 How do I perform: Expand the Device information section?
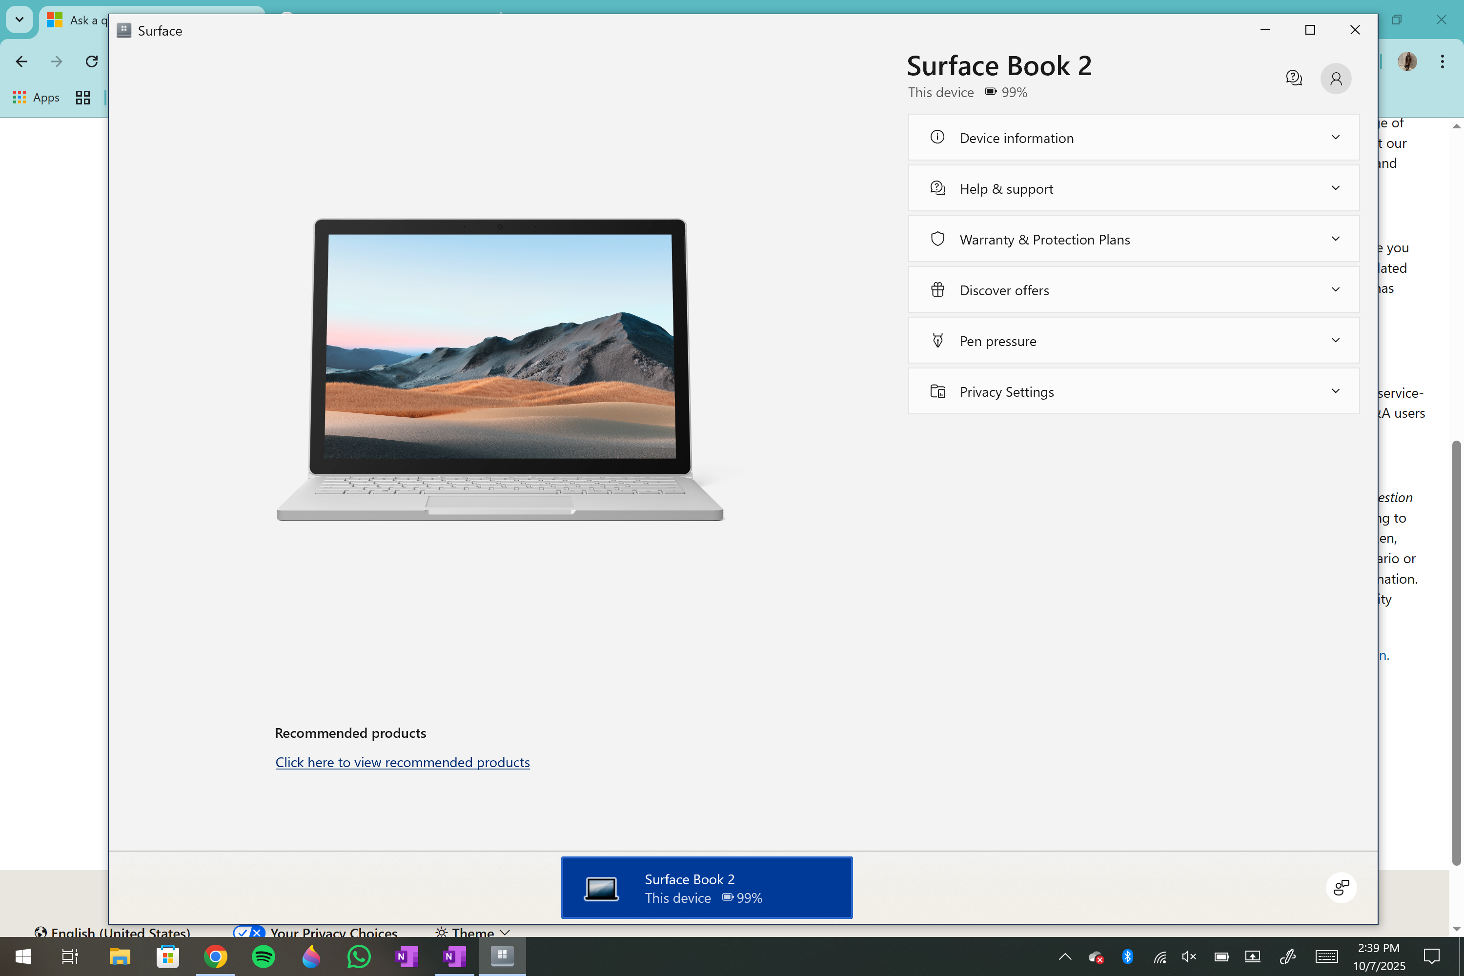[1134, 138]
